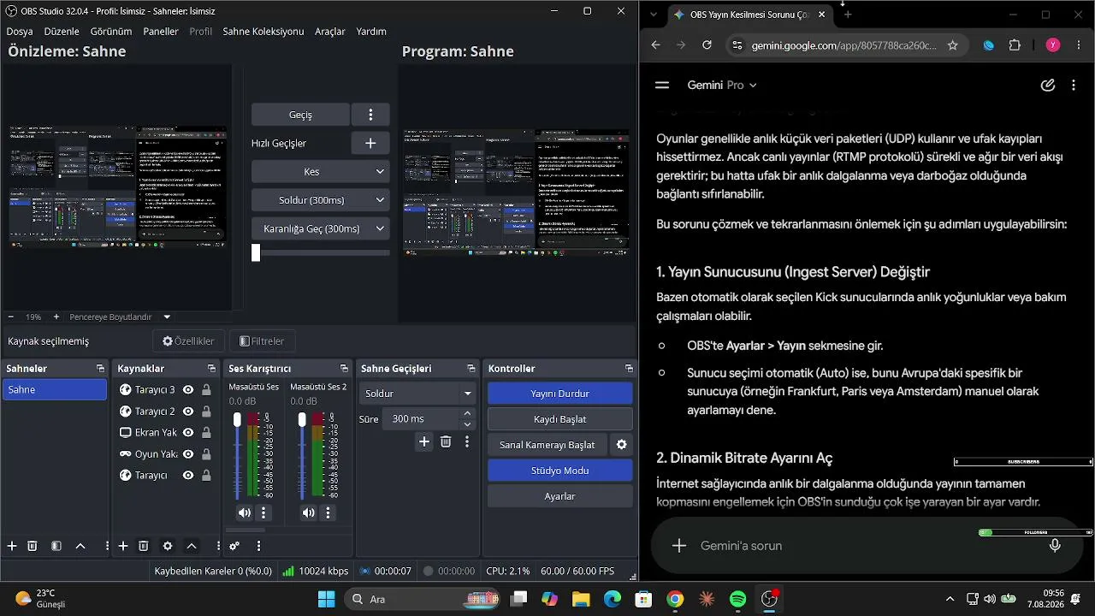Unlock the Tarayıcı 2 source
1095x616 pixels.
coord(206,412)
